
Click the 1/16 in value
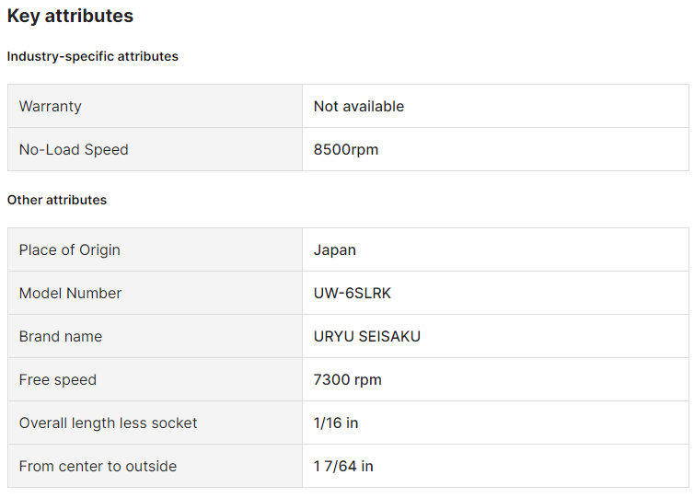336,423
